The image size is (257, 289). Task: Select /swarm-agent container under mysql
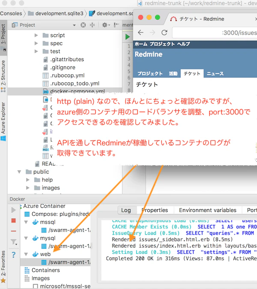66,246
